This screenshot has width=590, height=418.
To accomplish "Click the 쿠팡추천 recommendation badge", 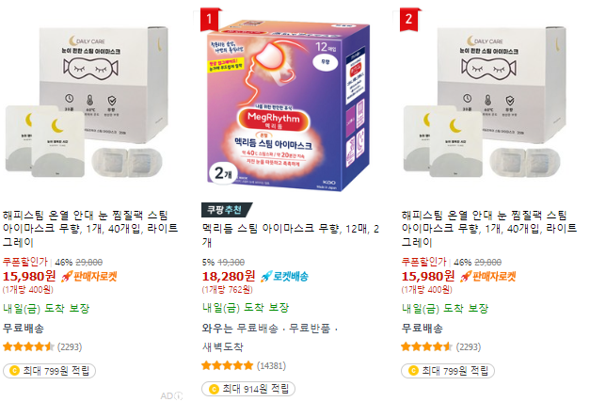I will point(227,210).
